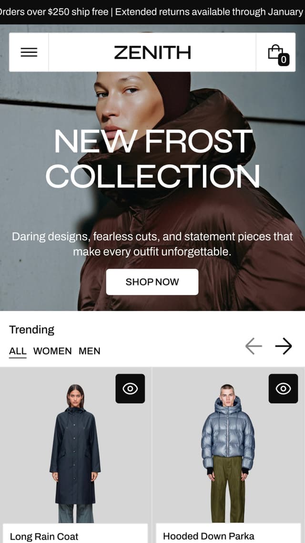Click the NEW FROST COLLECTION headline
The image size is (305, 543).
[152, 159]
